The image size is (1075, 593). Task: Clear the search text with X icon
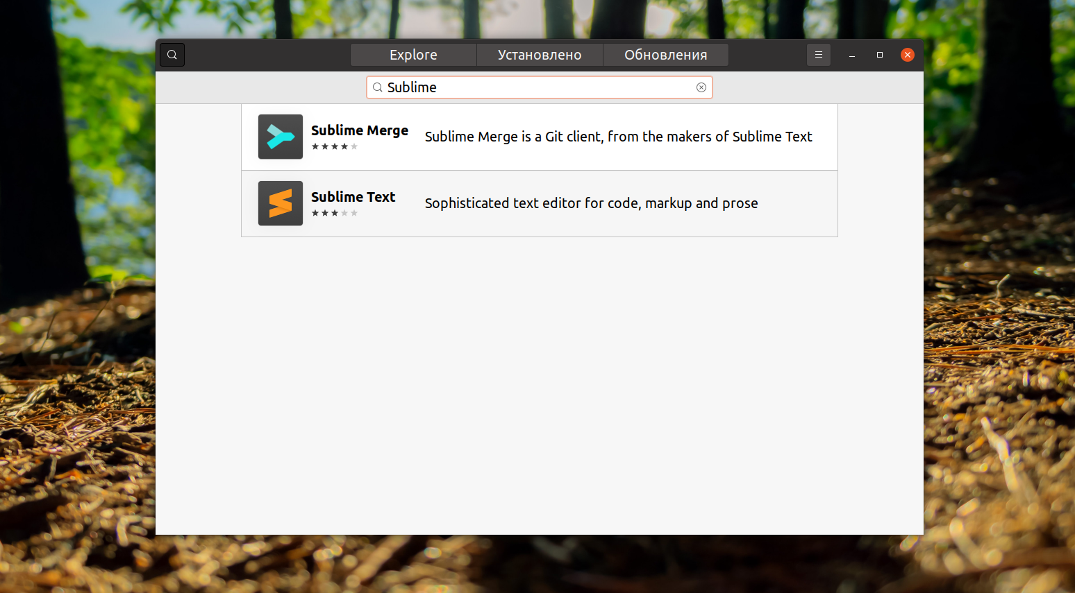[x=701, y=87]
